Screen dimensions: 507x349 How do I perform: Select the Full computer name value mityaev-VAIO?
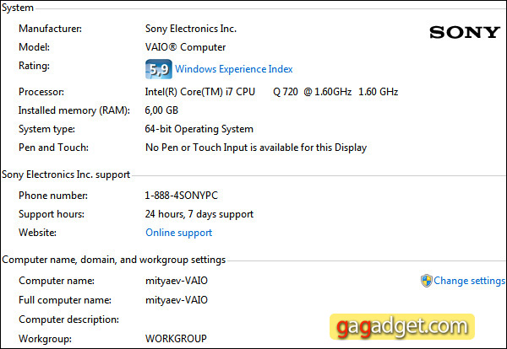(x=177, y=300)
